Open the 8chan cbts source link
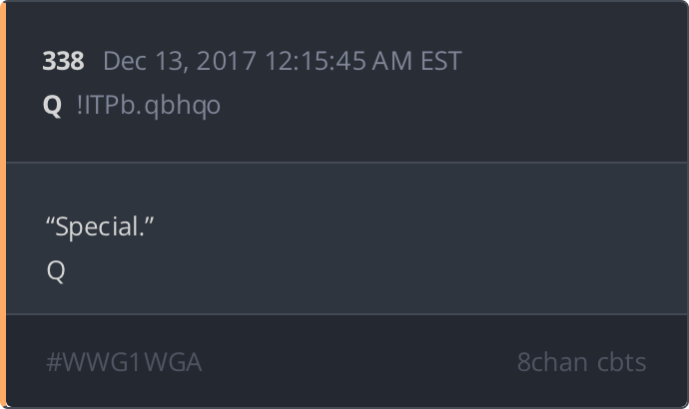This screenshot has height=409, width=689. coord(581,362)
